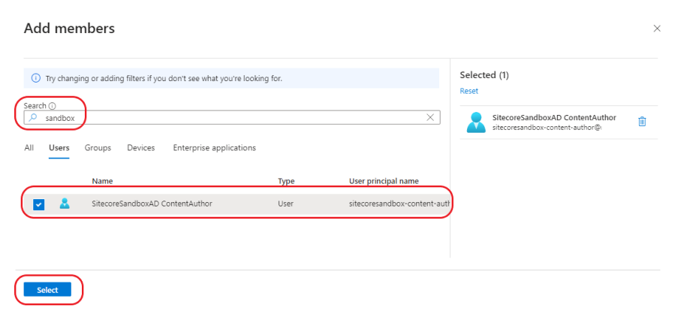
Task: Switch to the Users tab
Action: [x=59, y=148]
